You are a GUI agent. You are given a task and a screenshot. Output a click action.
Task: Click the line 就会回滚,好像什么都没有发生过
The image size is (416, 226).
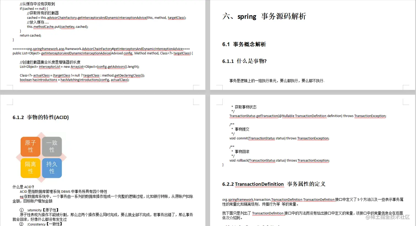coord(40,219)
